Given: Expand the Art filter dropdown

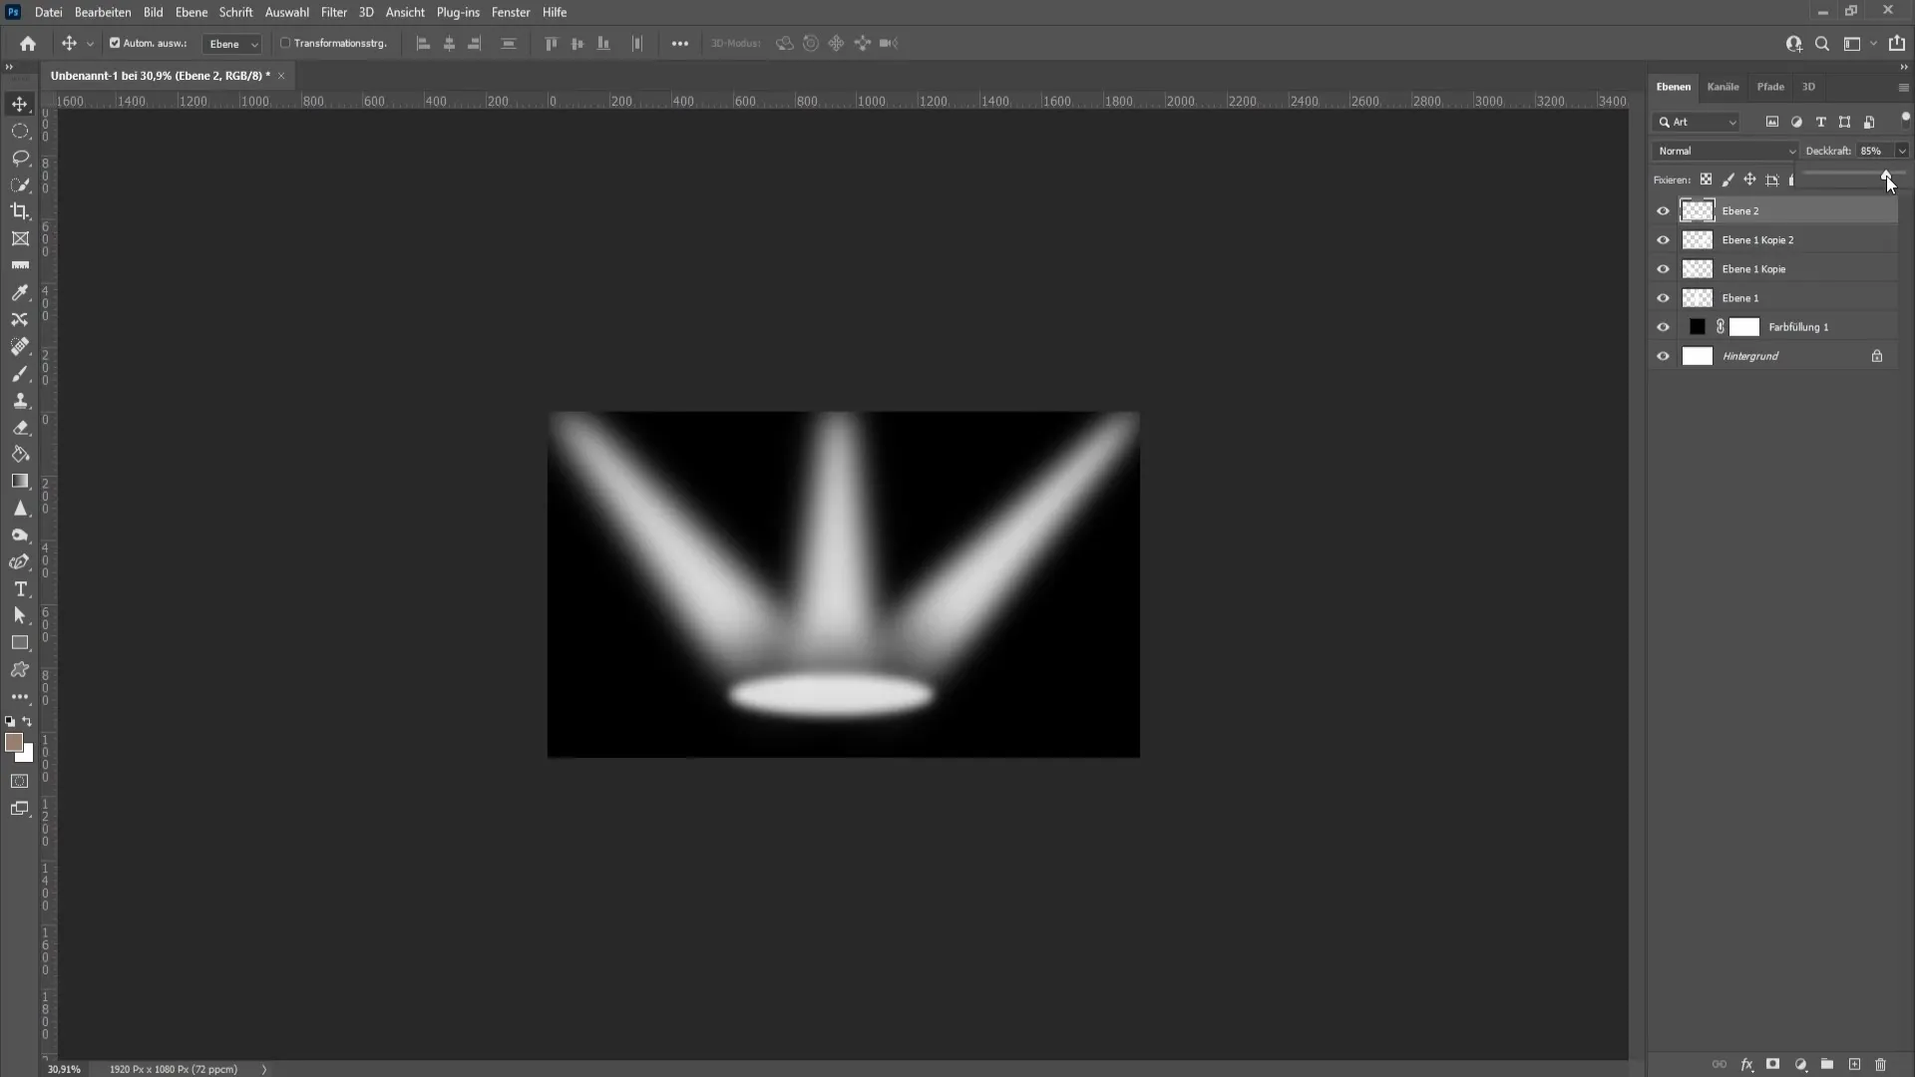Looking at the screenshot, I should [1734, 121].
